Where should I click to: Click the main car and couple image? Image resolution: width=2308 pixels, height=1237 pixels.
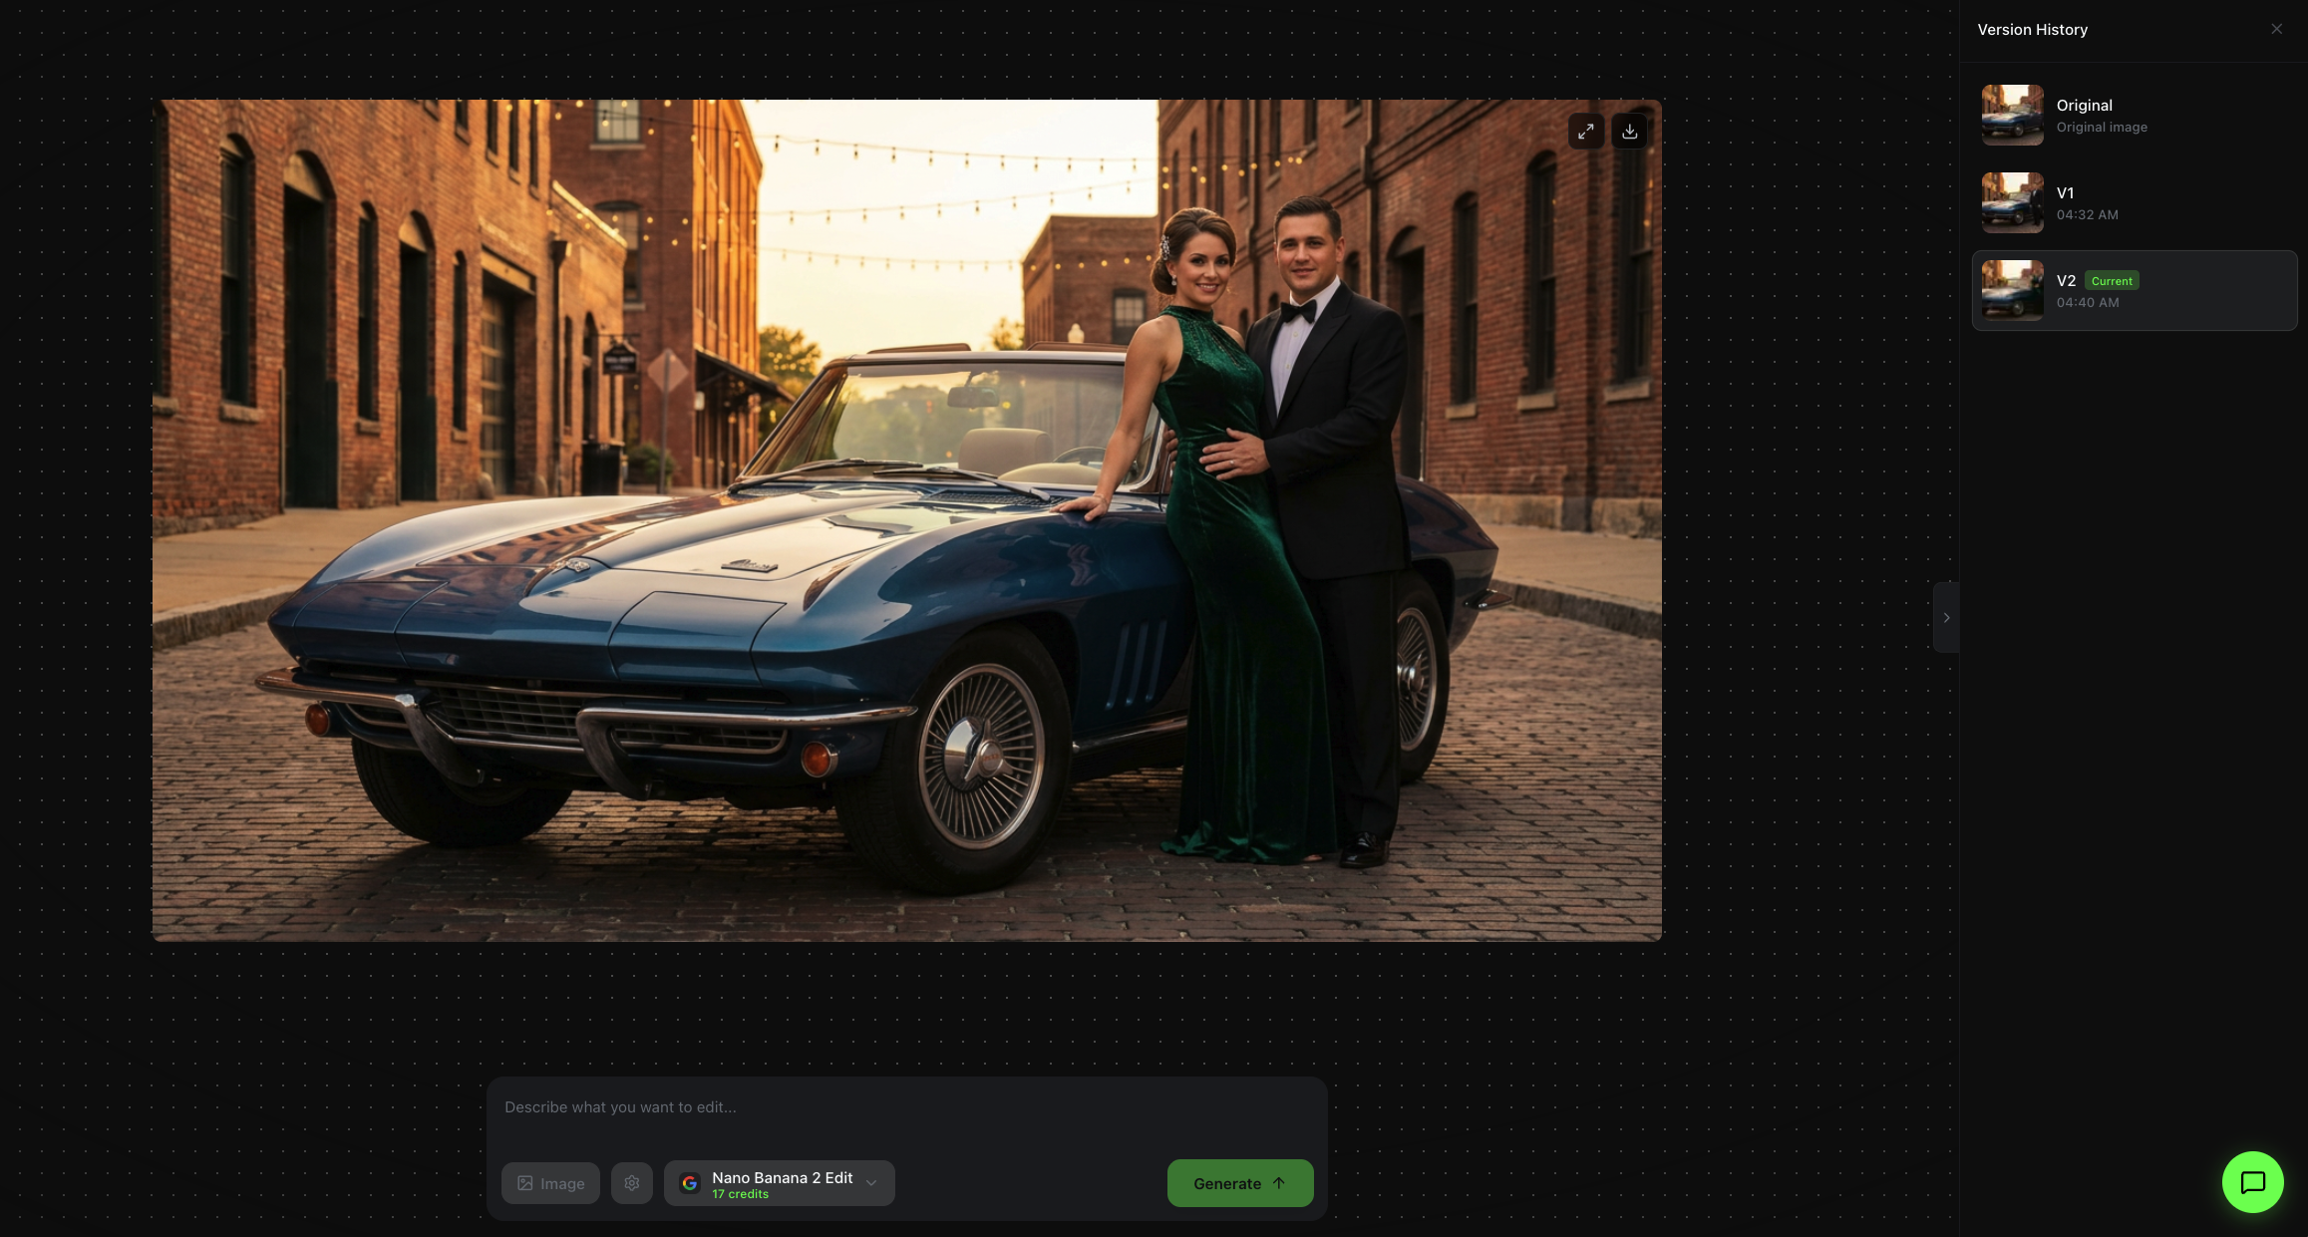906,519
